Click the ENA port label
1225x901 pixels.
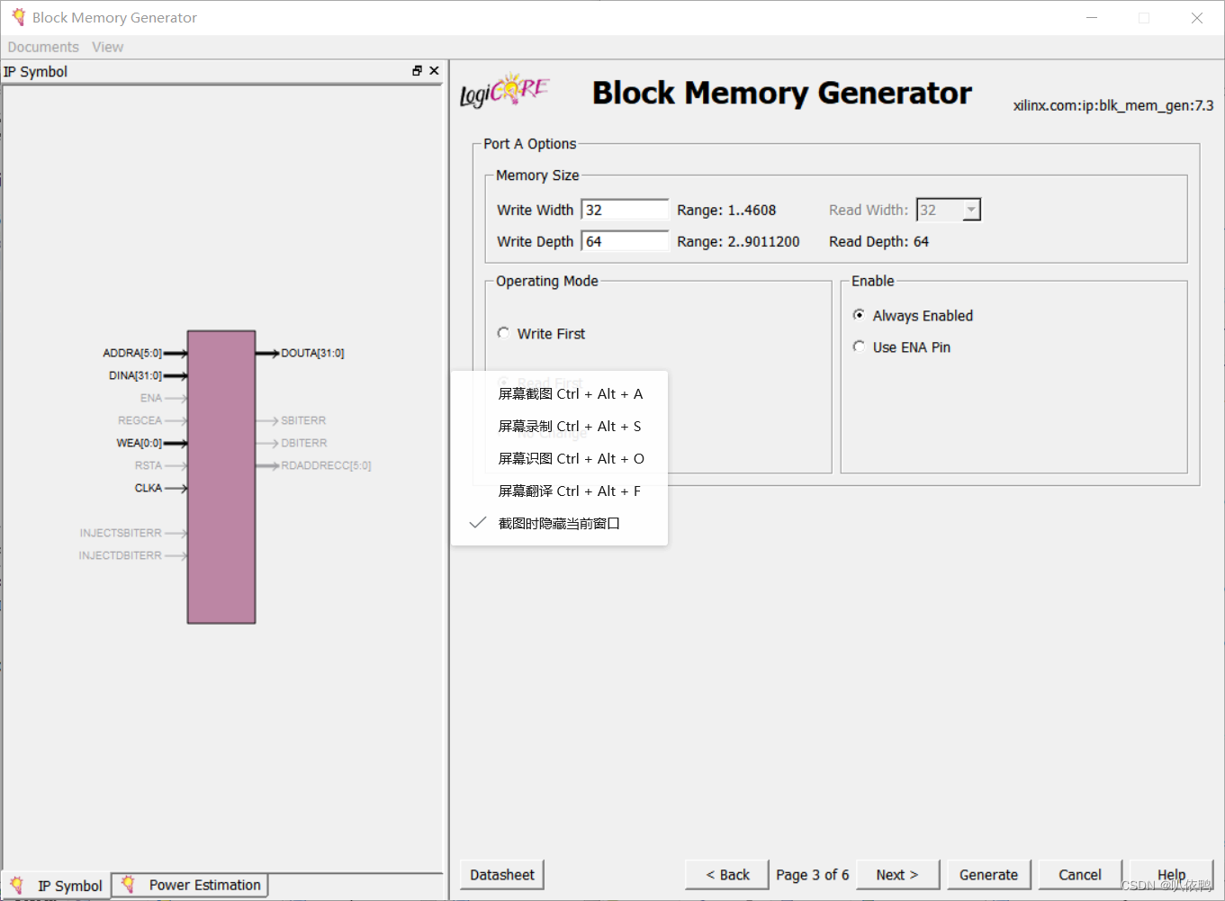151,398
